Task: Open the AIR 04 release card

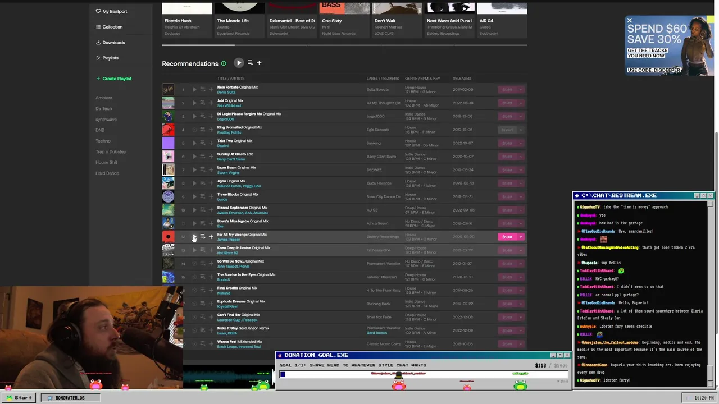Action: click(x=502, y=20)
